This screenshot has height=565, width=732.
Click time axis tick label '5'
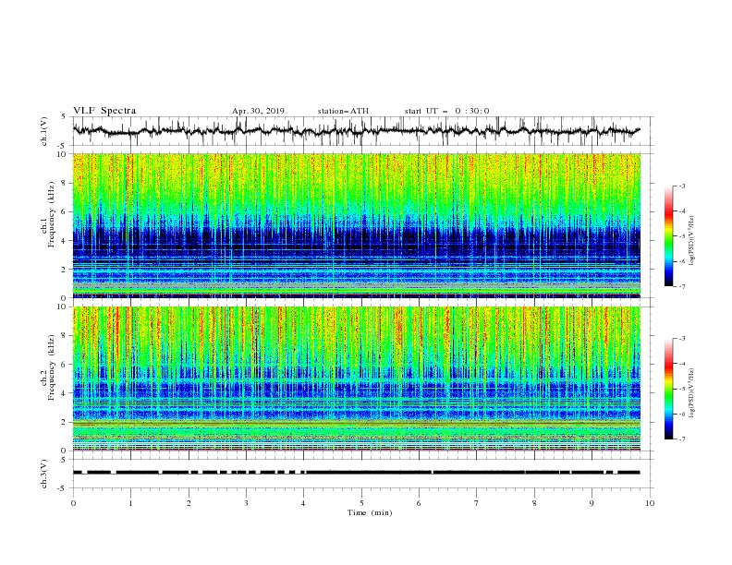click(x=361, y=503)
